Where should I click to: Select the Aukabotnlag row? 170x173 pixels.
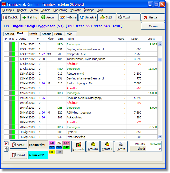click(81, 117)
